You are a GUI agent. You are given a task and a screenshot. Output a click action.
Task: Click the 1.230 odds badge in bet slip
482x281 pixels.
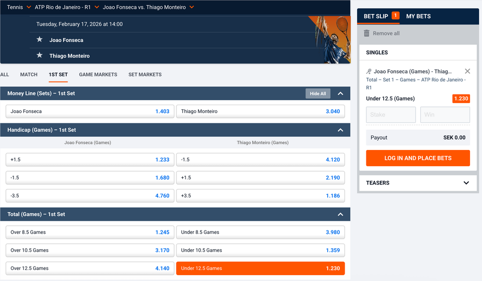pos(461,98)
